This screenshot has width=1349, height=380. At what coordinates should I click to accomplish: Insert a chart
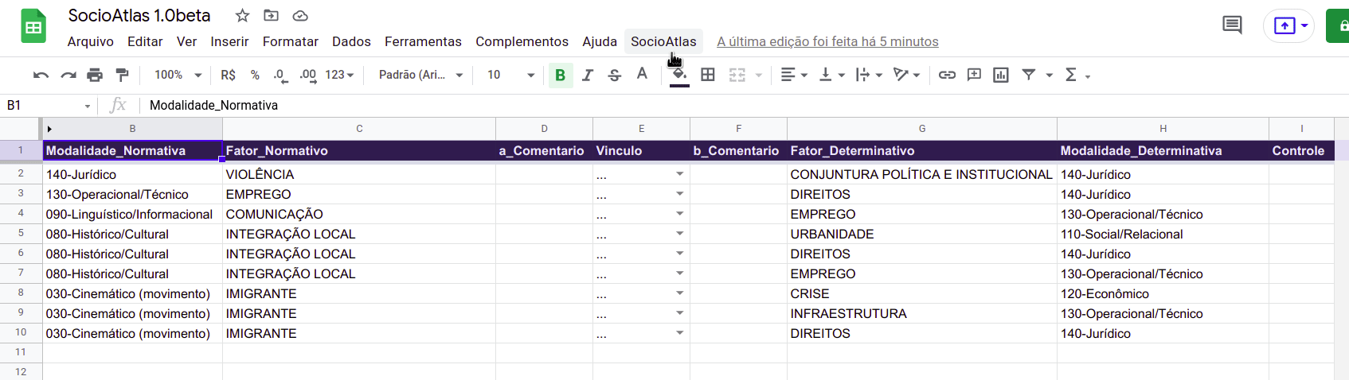pos(1001,75)
